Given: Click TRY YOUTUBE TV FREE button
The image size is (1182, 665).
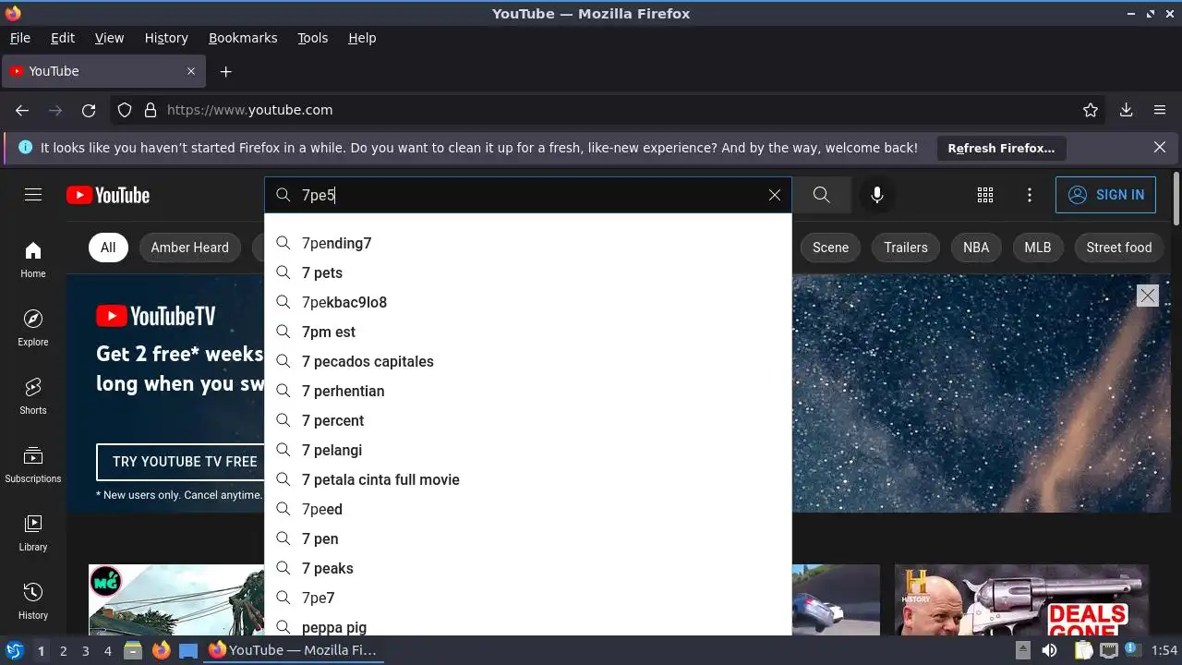Looking at the screenshot, I should point(180,462).
